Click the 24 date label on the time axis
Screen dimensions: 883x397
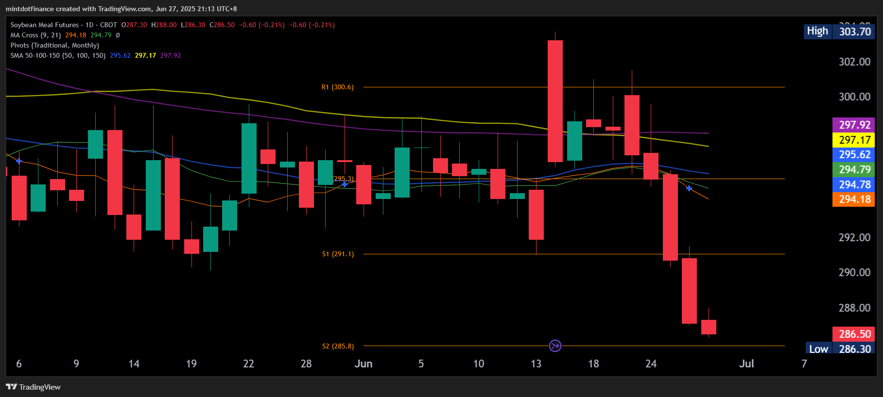pyautogui.click(x=651, y=364)
